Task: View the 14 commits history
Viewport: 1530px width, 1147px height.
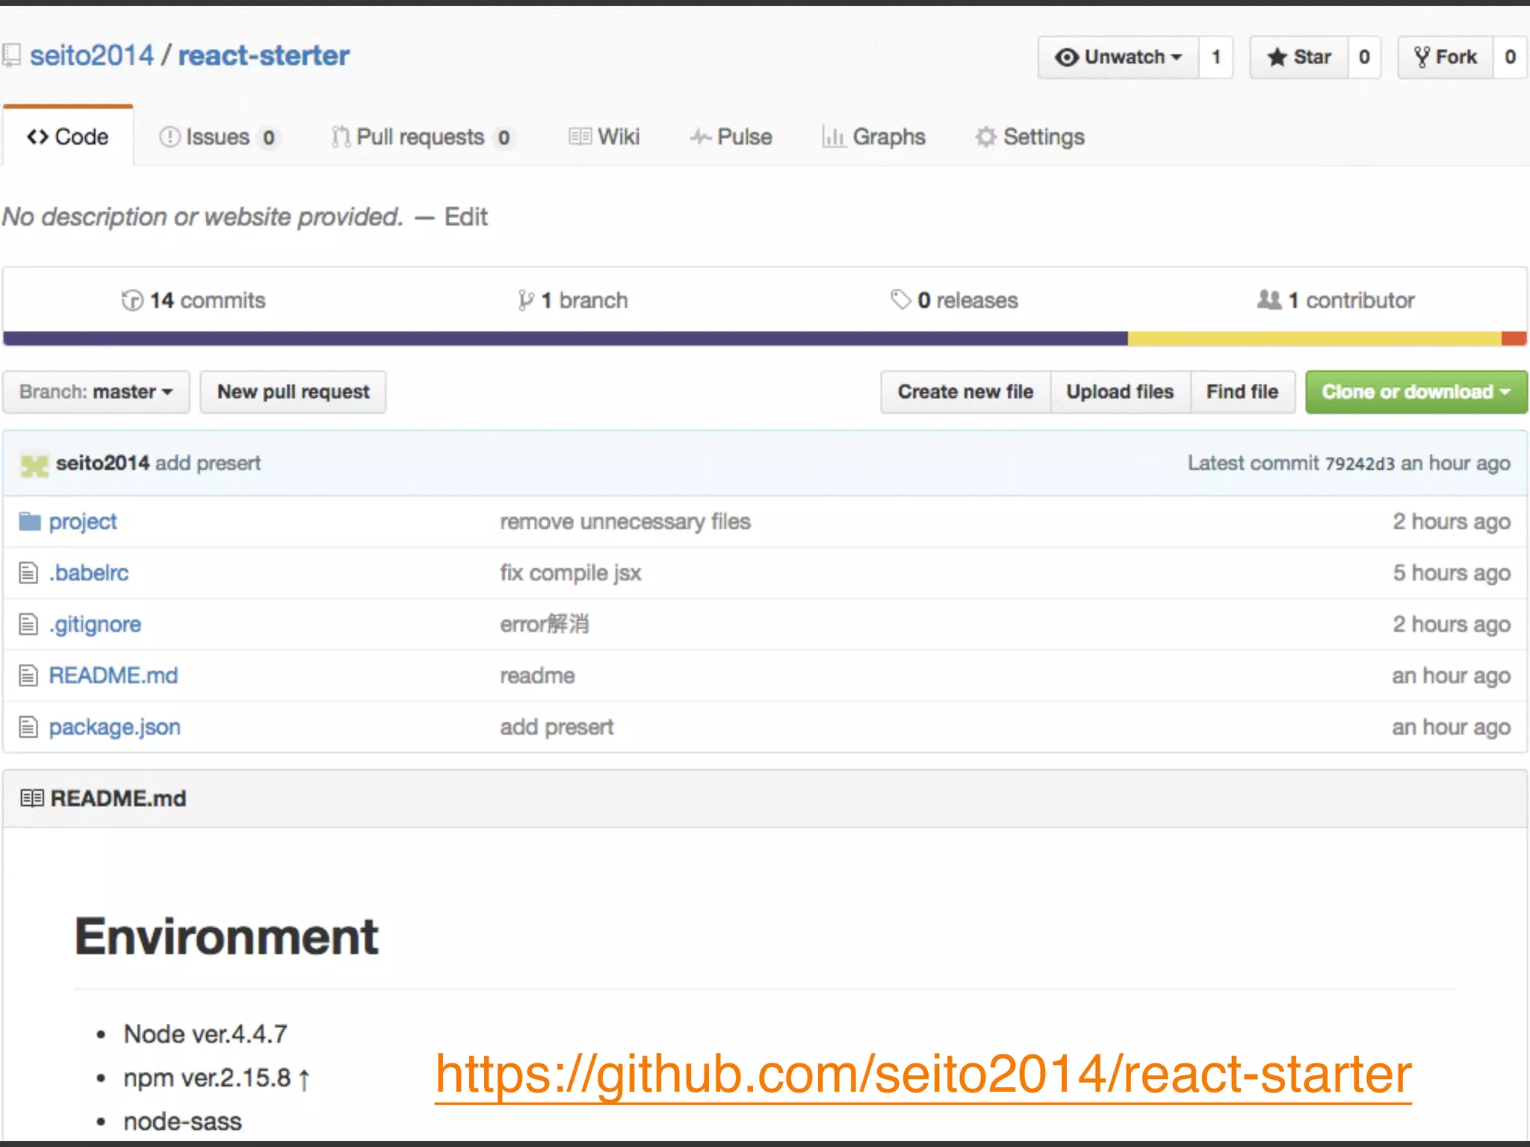Action: 193,300
